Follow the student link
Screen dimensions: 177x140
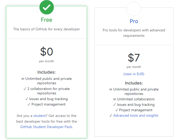[x=39, y=116]
